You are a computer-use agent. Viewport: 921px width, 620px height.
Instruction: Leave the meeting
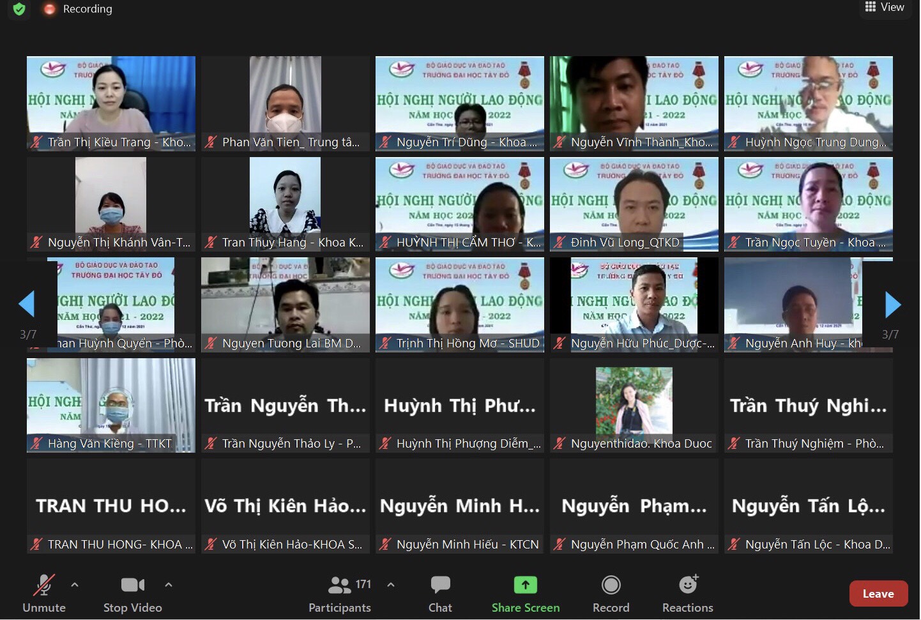click(x=878, y=594)
